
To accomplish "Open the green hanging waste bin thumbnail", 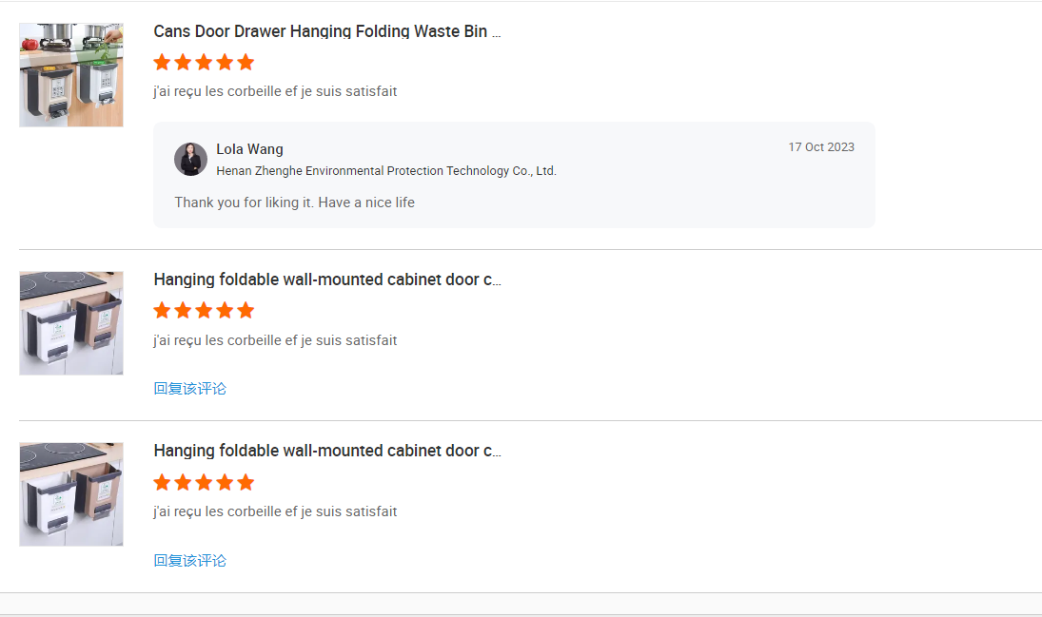I will [71, 75].
